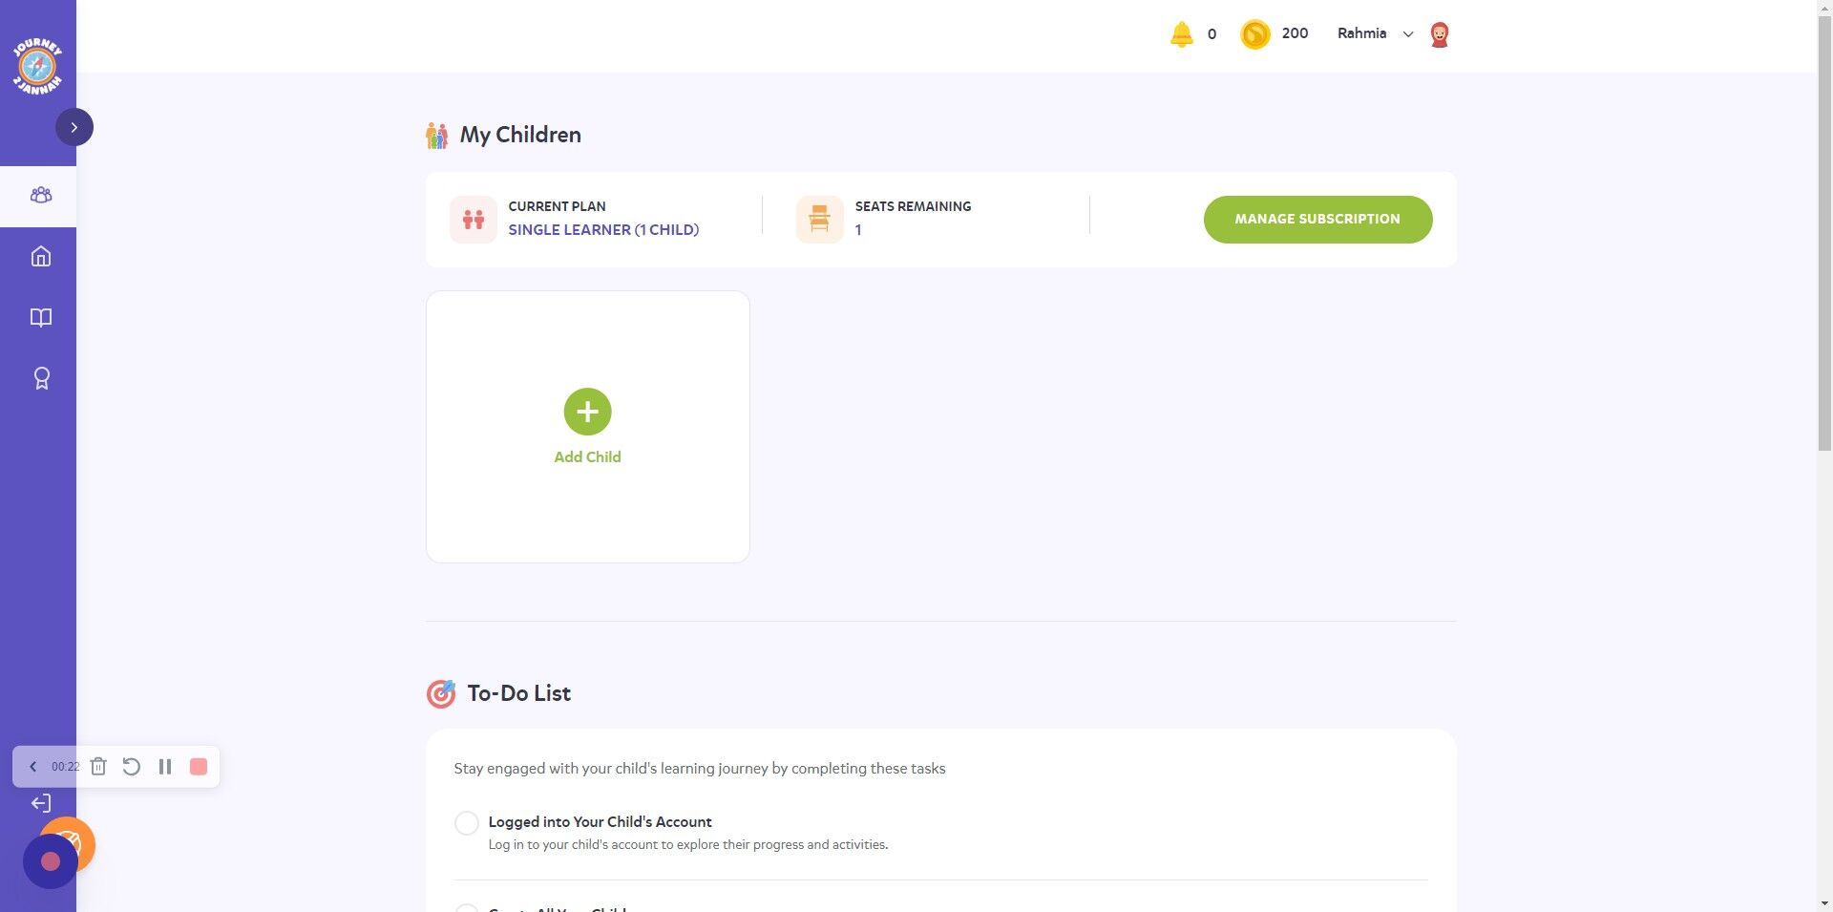Open the profile avatar menu
This screenshot has height=912, width=1833.
click(1439, 33)
